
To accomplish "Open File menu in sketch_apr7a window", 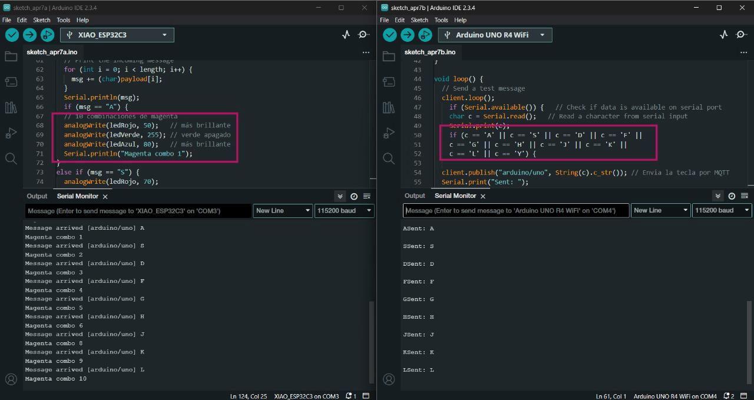I will point(6,20).
